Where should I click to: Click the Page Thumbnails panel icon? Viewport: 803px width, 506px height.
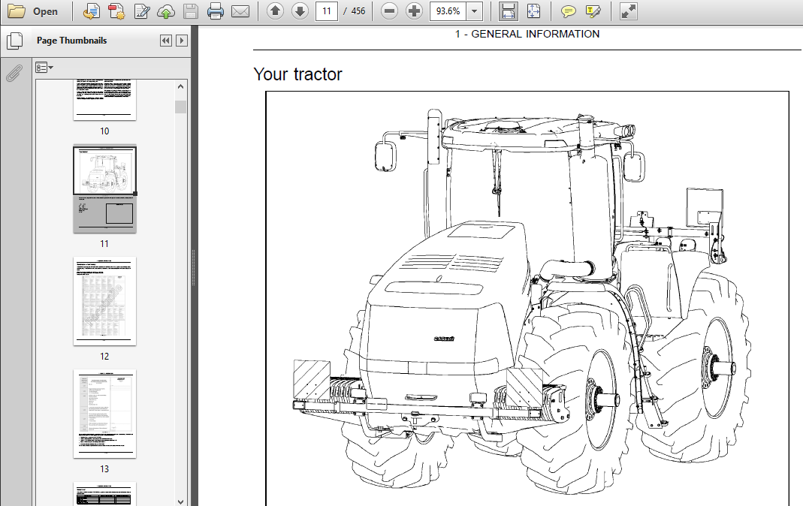pos(14,41)
